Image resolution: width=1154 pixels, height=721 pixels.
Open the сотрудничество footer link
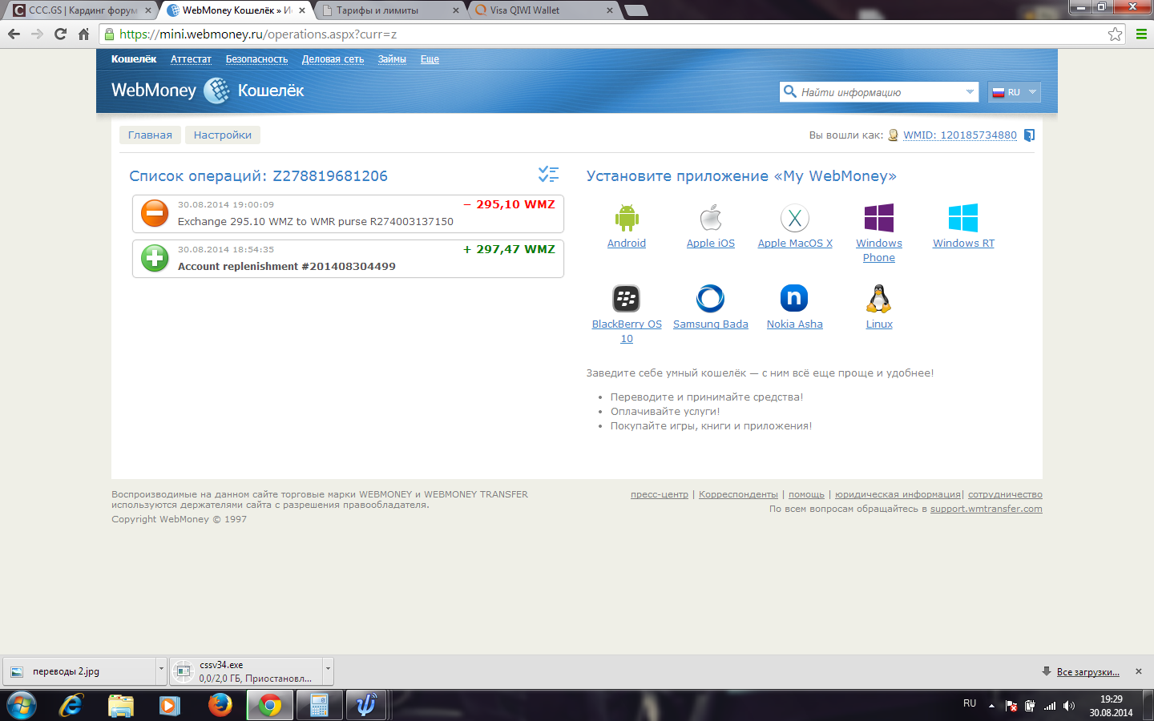pos(1005,494)
